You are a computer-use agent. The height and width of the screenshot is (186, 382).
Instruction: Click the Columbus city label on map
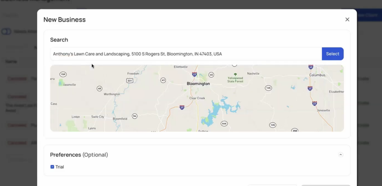(317, 75)
